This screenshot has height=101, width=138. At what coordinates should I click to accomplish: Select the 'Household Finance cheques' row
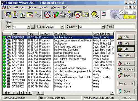click(x=58, y=68)
